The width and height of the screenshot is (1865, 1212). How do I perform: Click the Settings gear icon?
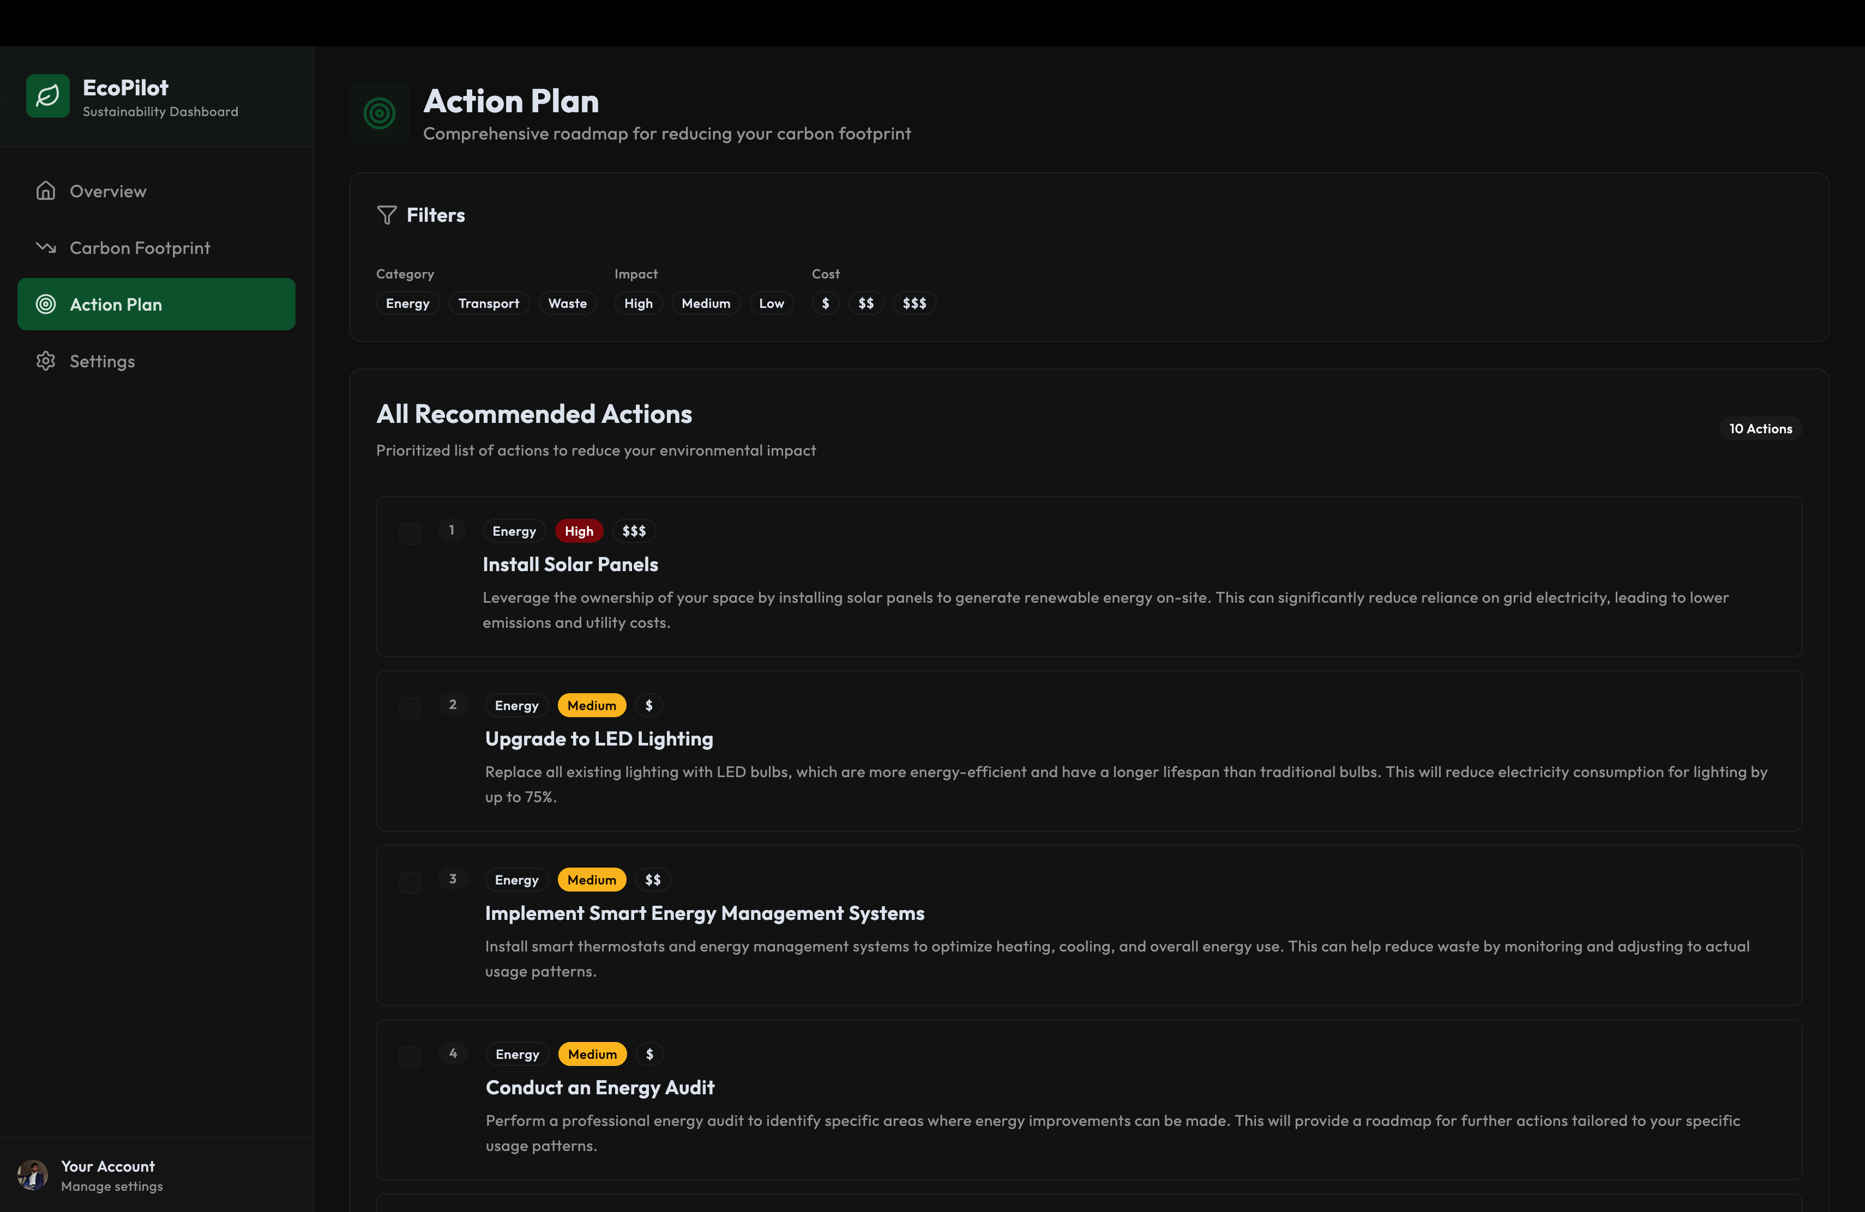[45, 361]
